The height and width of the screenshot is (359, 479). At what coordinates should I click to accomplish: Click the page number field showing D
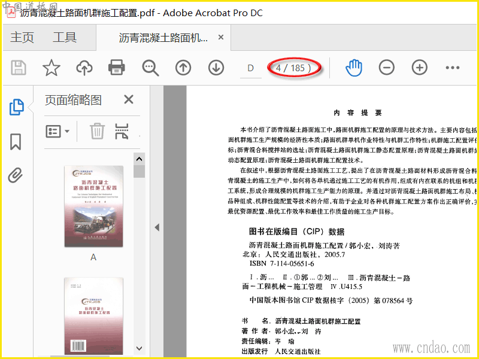250,68
